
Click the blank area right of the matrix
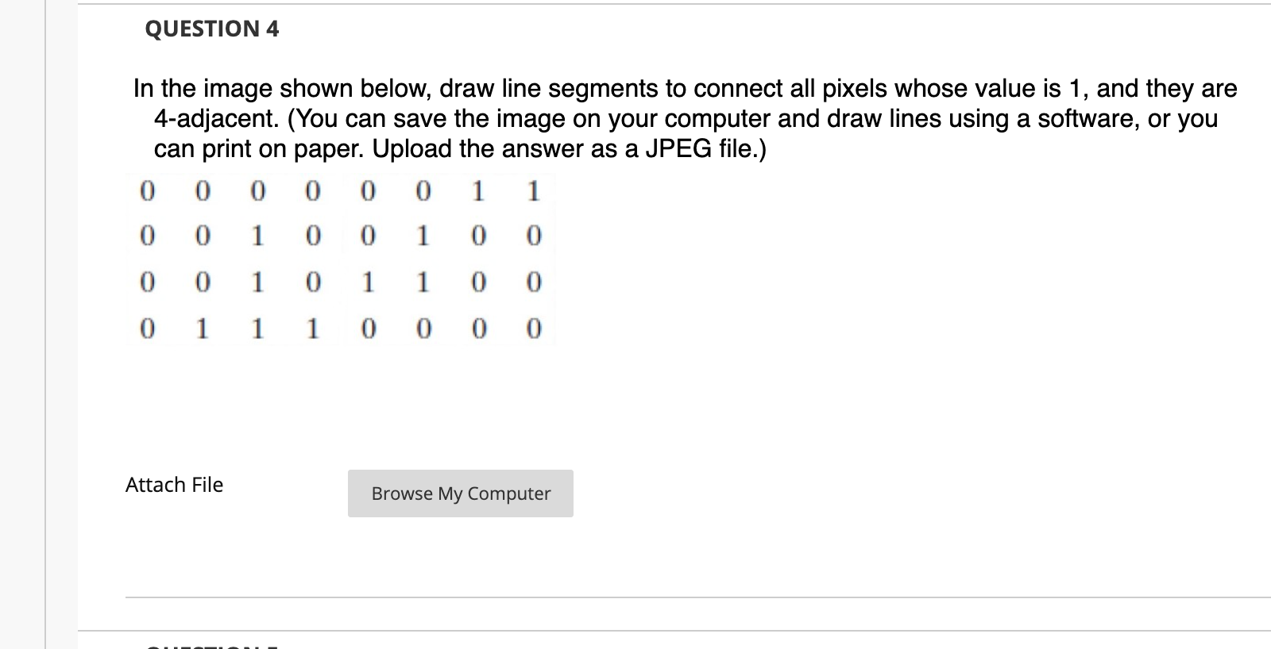pos(794,262)
